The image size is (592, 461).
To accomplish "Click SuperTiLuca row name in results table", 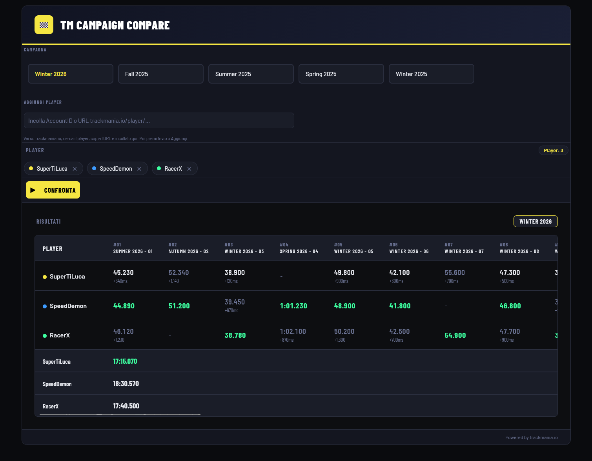I will (x=67, y=276).
